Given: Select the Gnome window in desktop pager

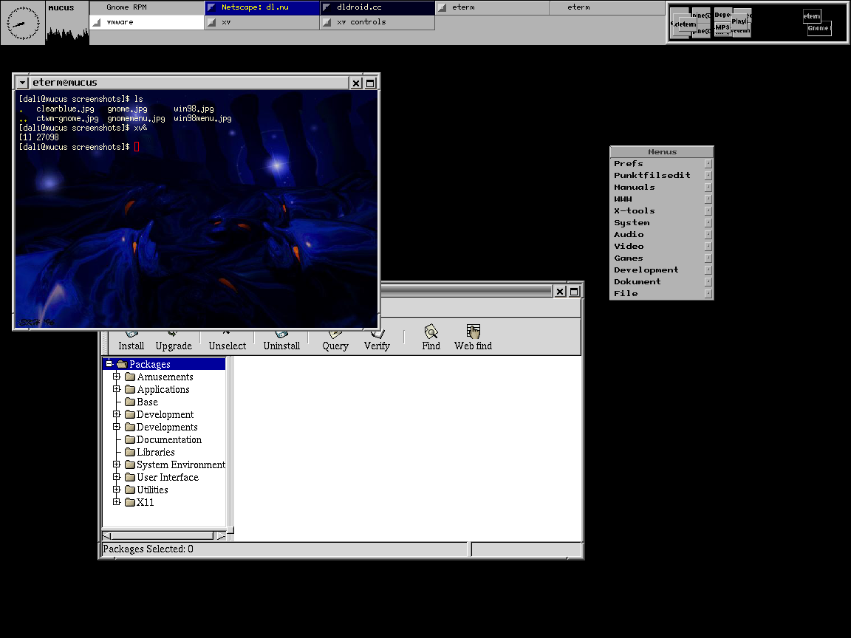Looking at the screenshot, I should click(818, 29).
